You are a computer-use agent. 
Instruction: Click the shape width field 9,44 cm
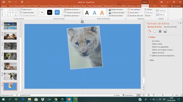click(163, 15)
